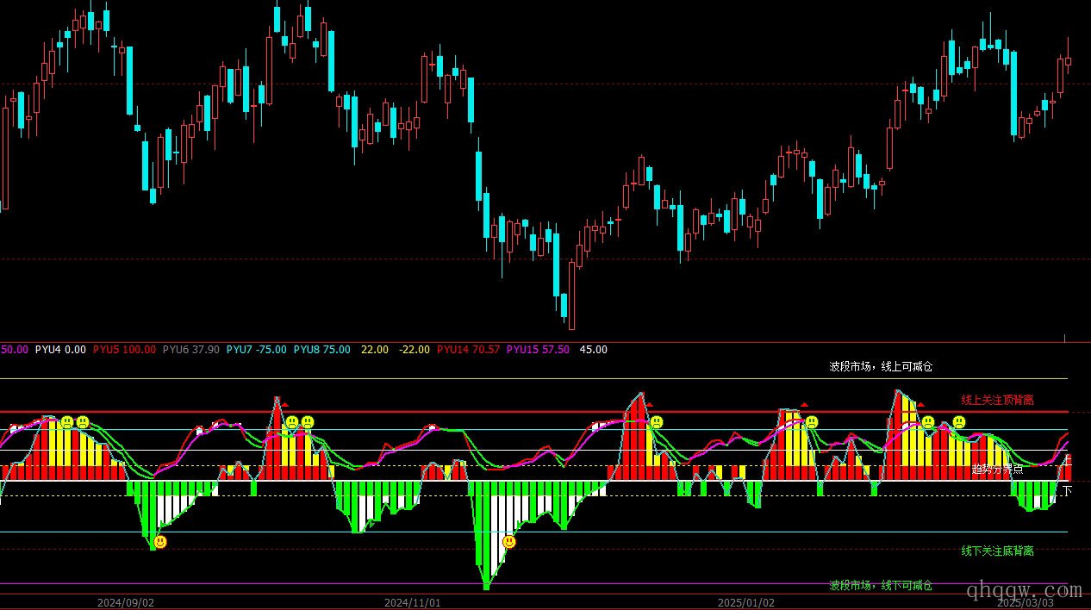Image resolution: width=1091 pixels, height=610 pixels.
Task: Click the leftmost red triangle peak marker
Action: point(284,404)
